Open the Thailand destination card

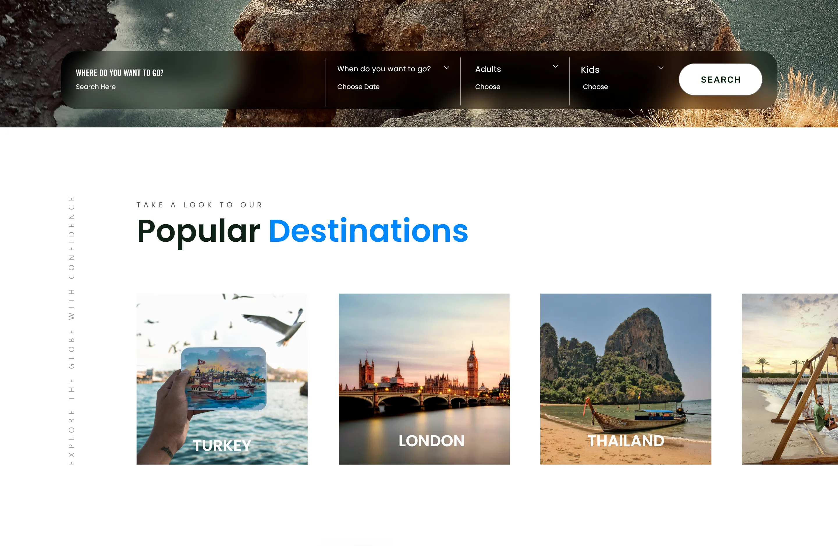626,379
